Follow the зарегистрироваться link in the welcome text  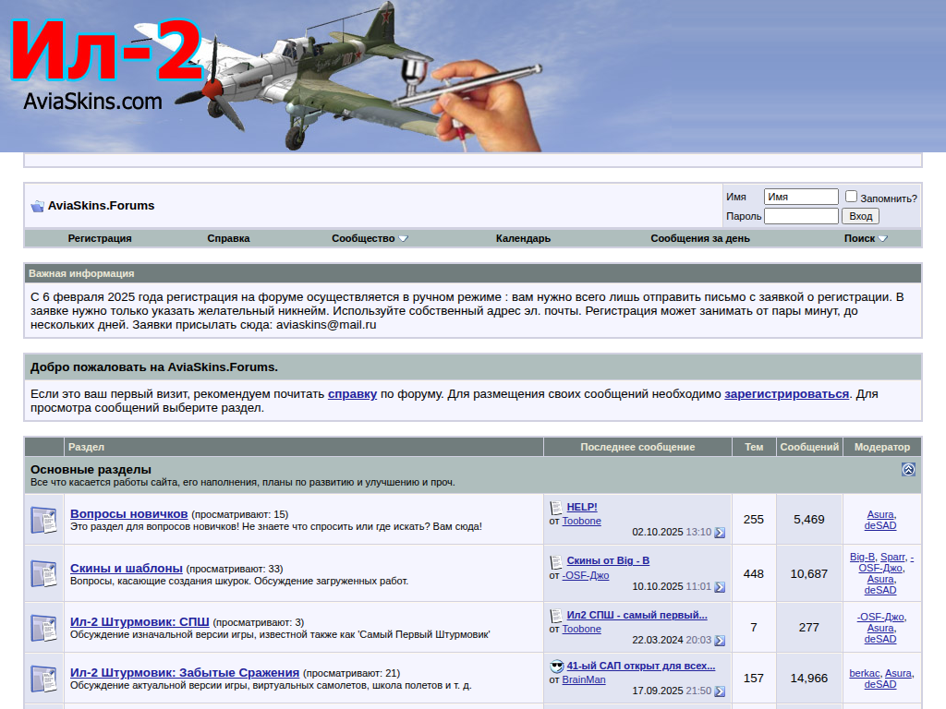tap(786, 393)
